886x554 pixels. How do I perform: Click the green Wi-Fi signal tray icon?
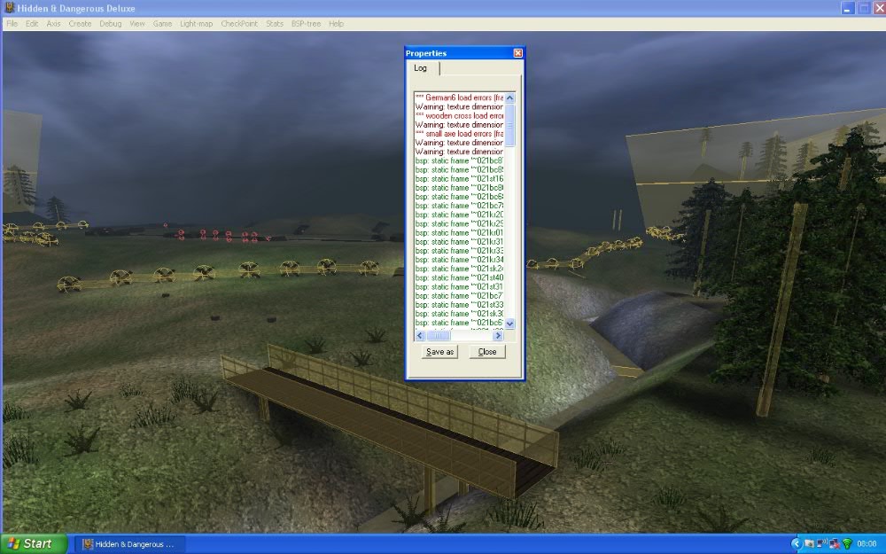[846, 544]
